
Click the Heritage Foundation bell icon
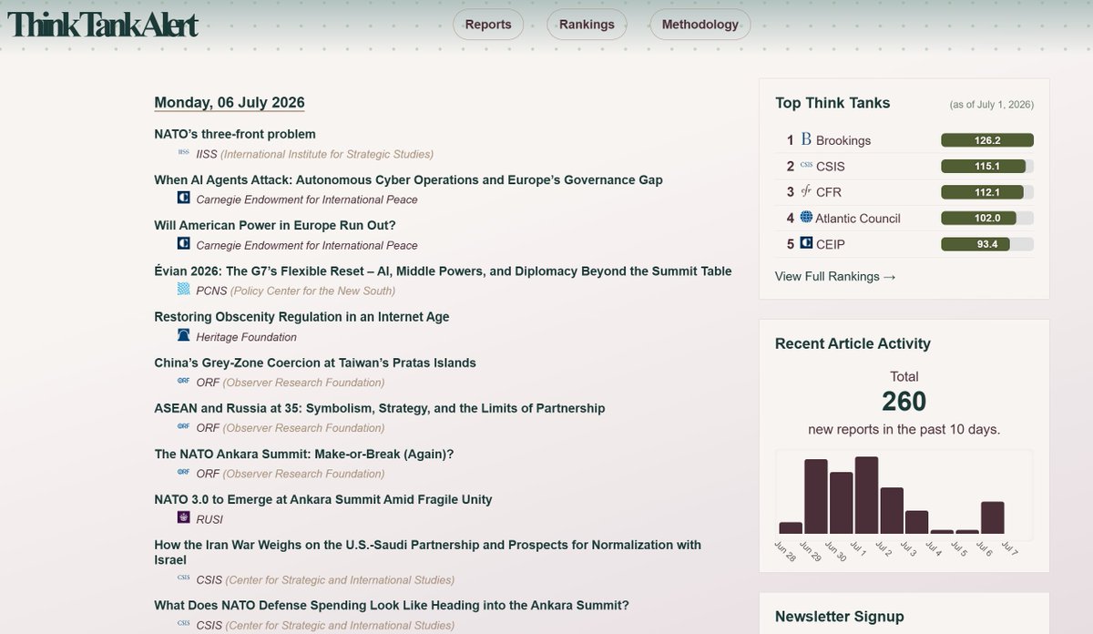(x=183, y=336)
